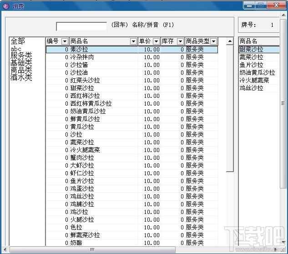Open the 商品类型 column filter dropdown

point(214,41)
